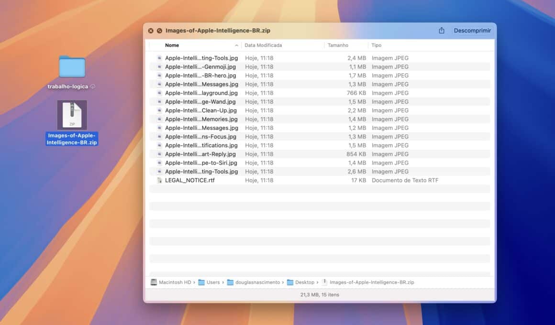Sort by Data Modificada column
Image resolution: width=555 pixels, height=325 pixels.
263,45
